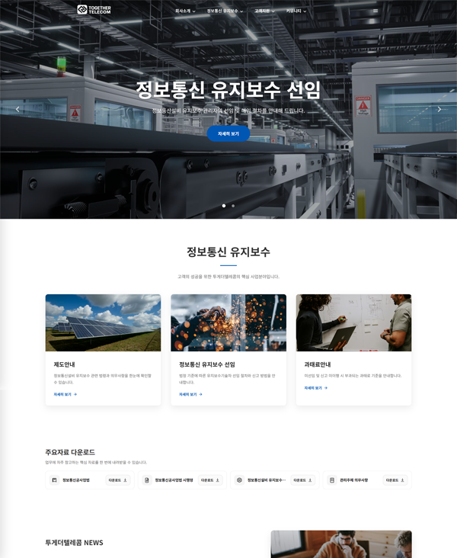The image size is (457, 558).
Task: Download the 정보통신설비 유지보수 file
Action: tap(302, 480)
